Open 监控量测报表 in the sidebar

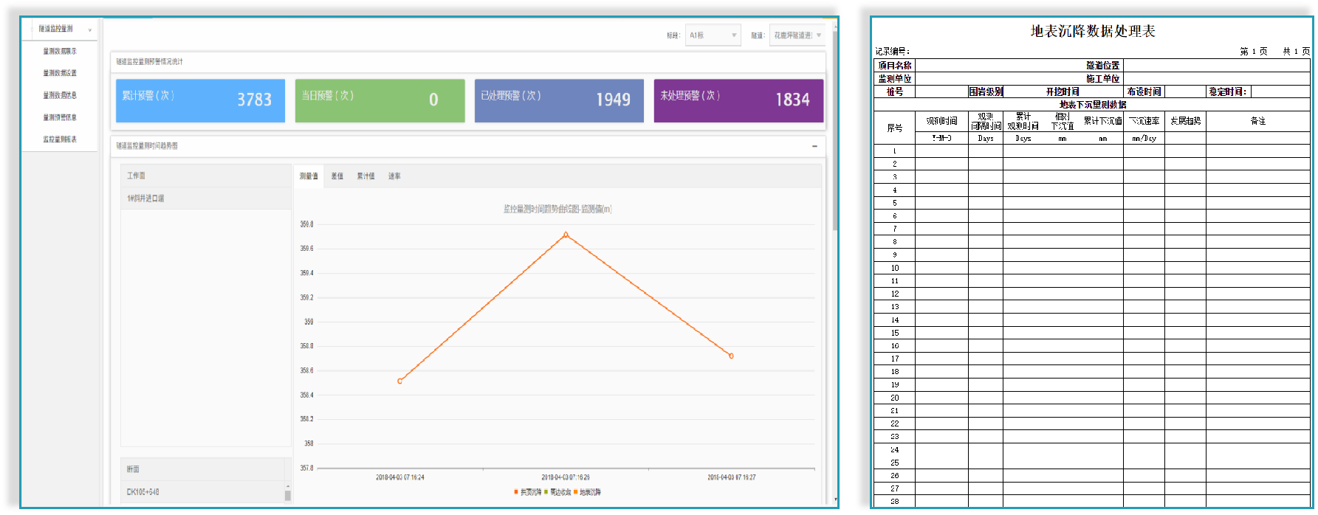point(59,139)
